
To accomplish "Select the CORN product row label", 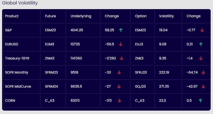I will [10, 101].
